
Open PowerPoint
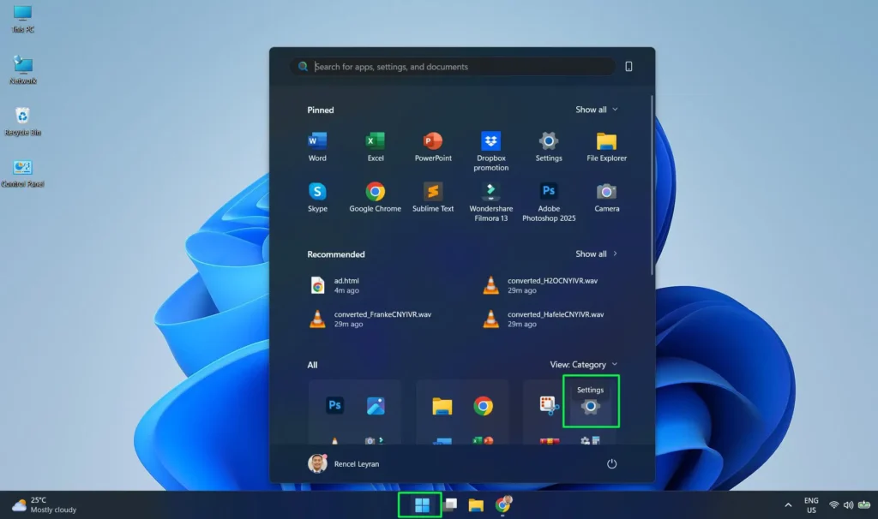point(432,142)
